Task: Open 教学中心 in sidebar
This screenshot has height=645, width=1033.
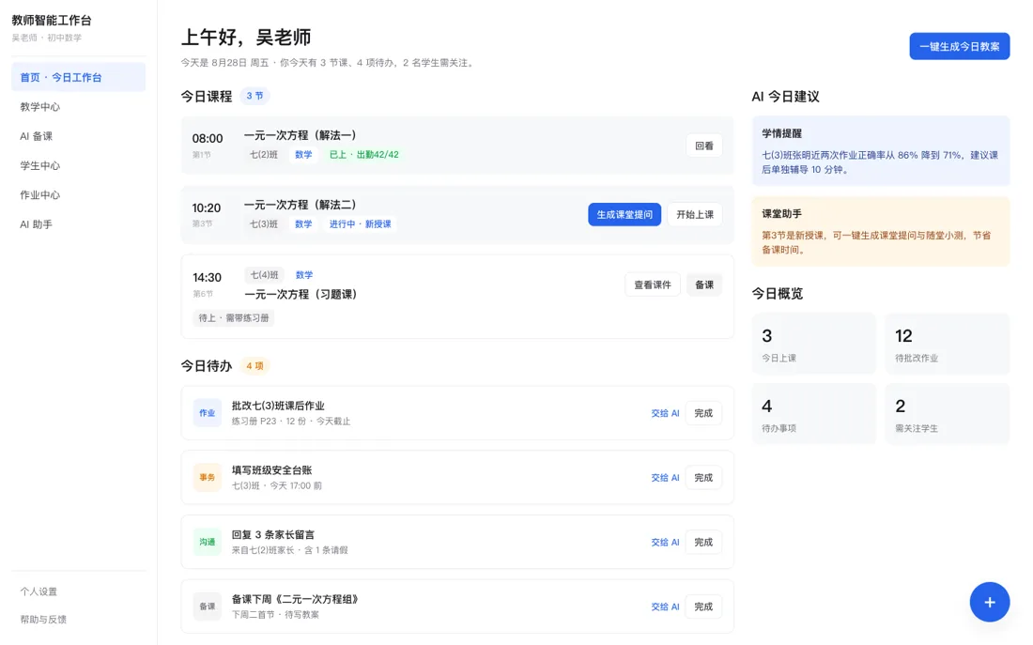Action: tap(78, 107)
